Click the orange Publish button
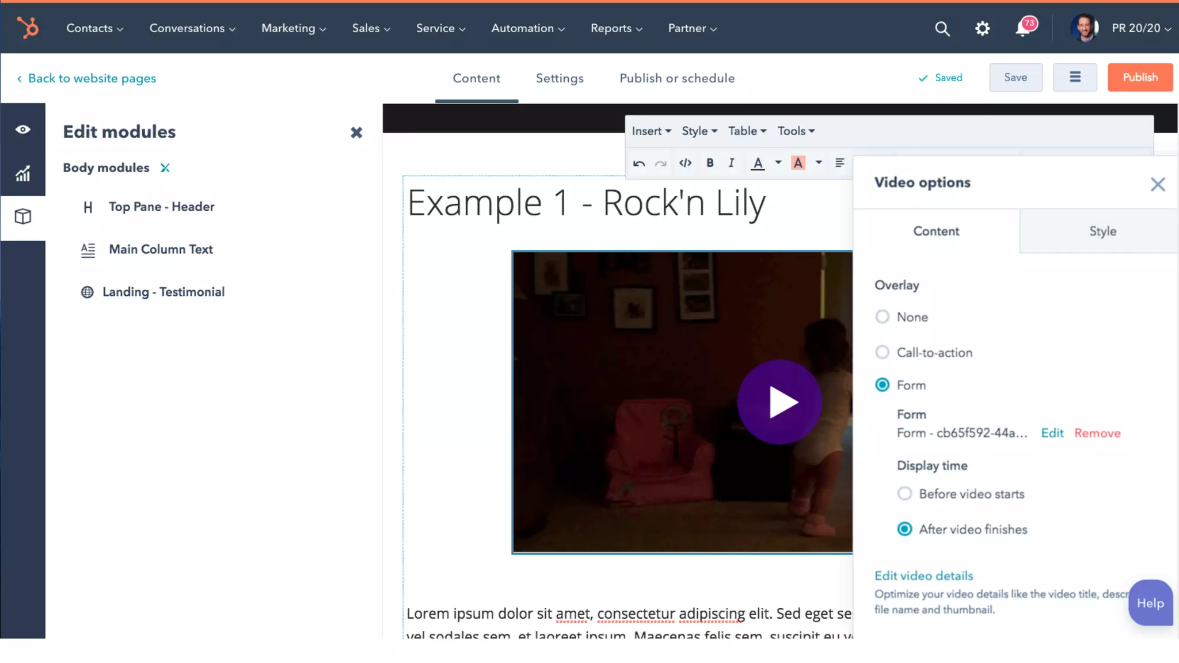Image resolution: width=1179 pixels, height=663 pixels. click(x=1140, y=78)
